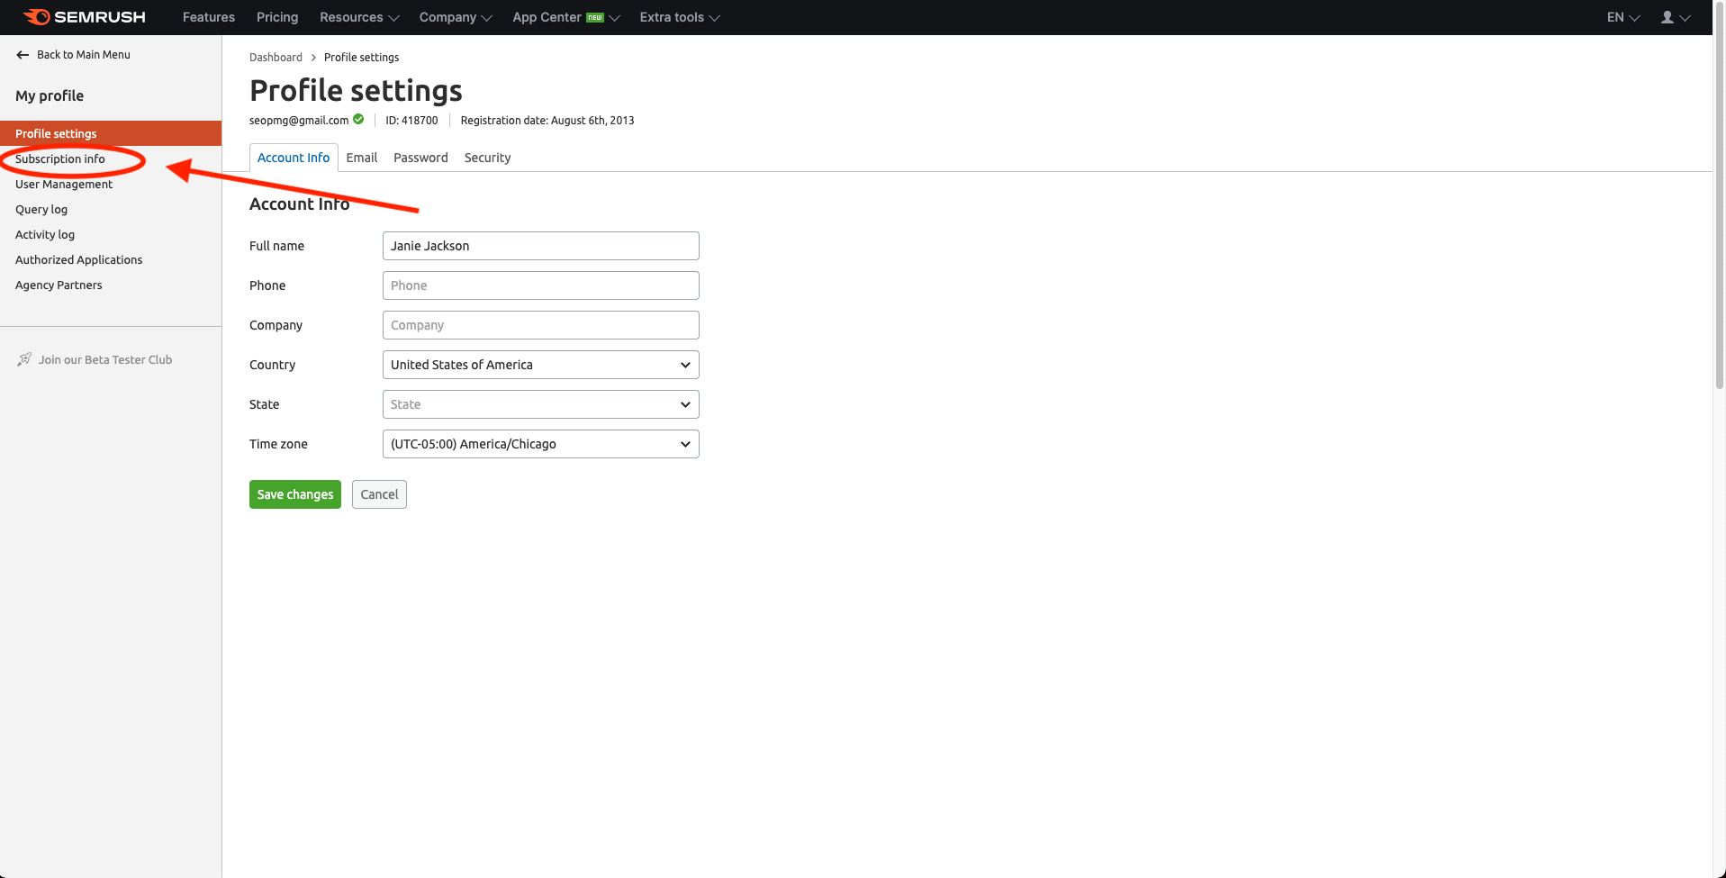Click the Save changes button
This screenshot has height=878, width=1726.
point(294,494)
